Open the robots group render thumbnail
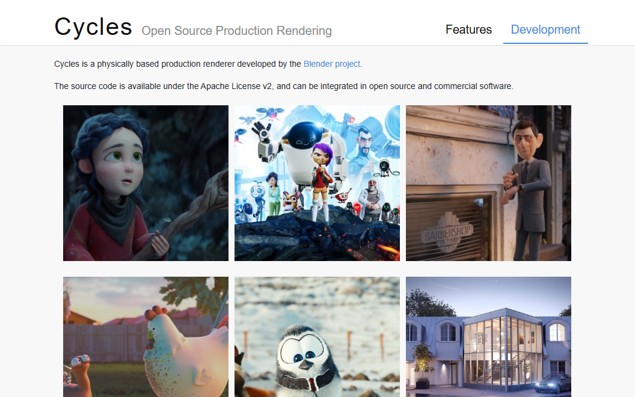This screenshot has height=397, width=635. [317, 183]
